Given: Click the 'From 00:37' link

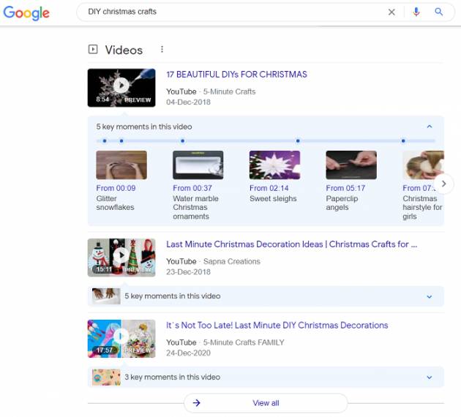Looking at the screenshot, I should 192,188.
